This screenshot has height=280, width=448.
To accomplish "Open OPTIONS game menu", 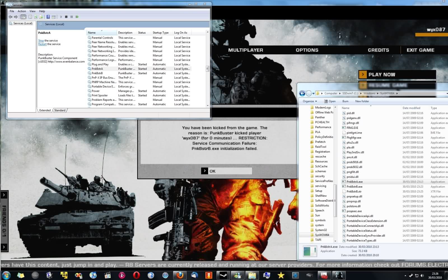I will [307, 50].
